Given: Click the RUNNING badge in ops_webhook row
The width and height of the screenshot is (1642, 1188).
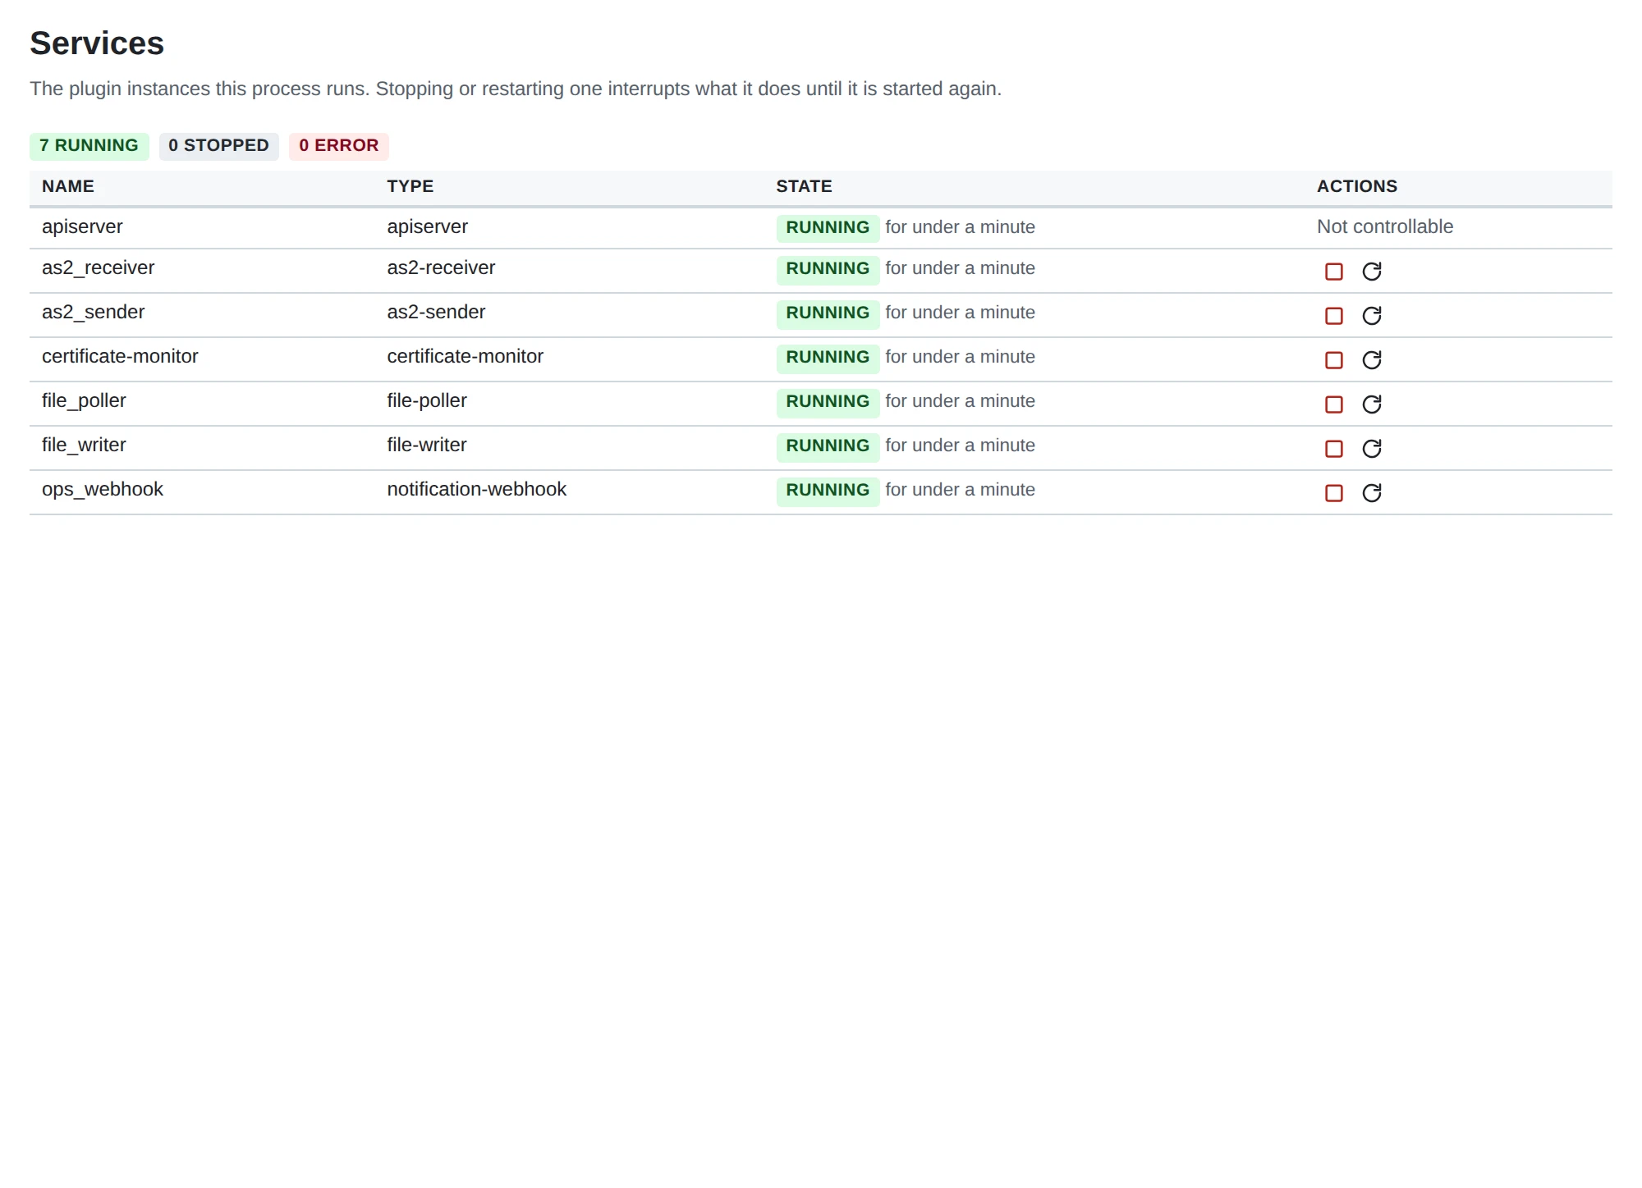Looking at the screenshot, I should click(x=828, y=491).
